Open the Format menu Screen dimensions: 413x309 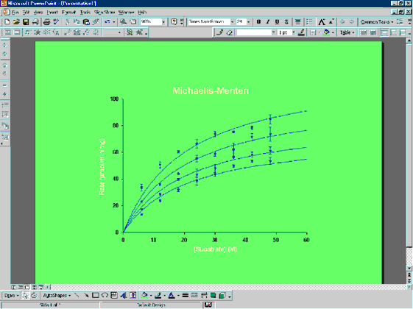[x=68, y=12]
